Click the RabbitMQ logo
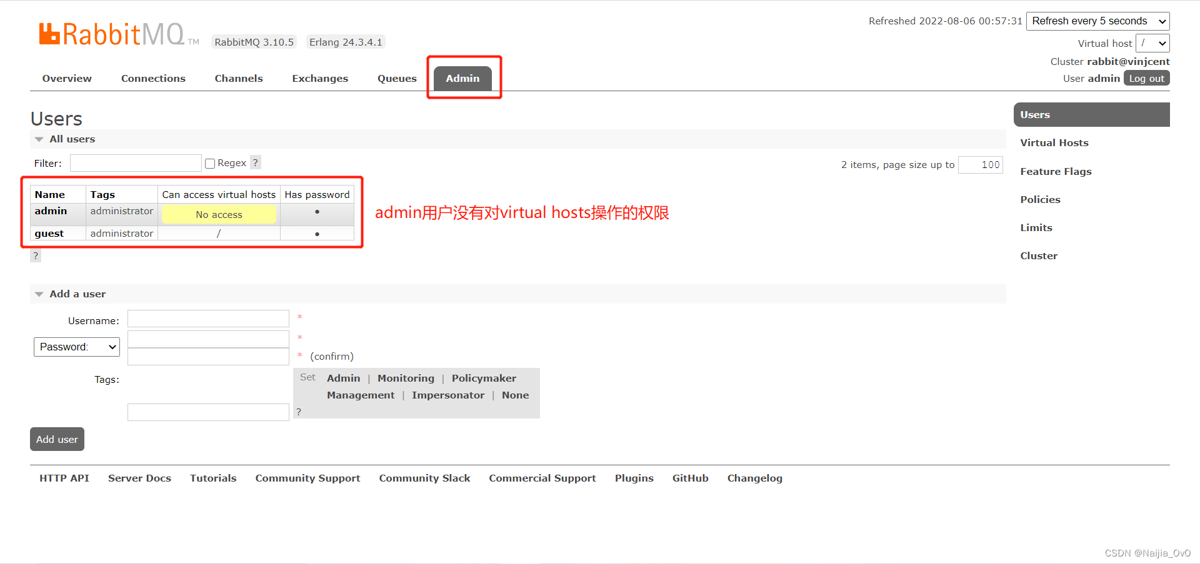The width and height of the screenshot is (1200, 564). pyautogui.click(x=119, y=34)
